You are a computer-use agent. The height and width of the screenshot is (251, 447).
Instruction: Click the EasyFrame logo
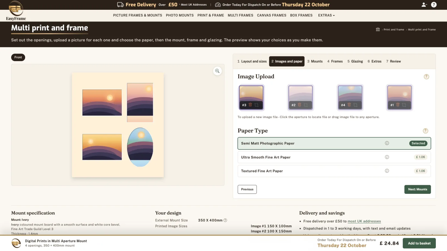coord(16,11)
